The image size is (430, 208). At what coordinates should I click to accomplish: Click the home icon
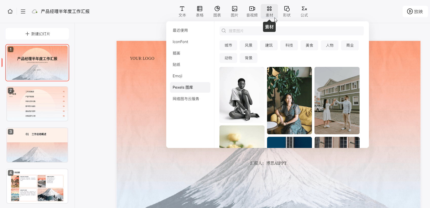pos(10,11)
